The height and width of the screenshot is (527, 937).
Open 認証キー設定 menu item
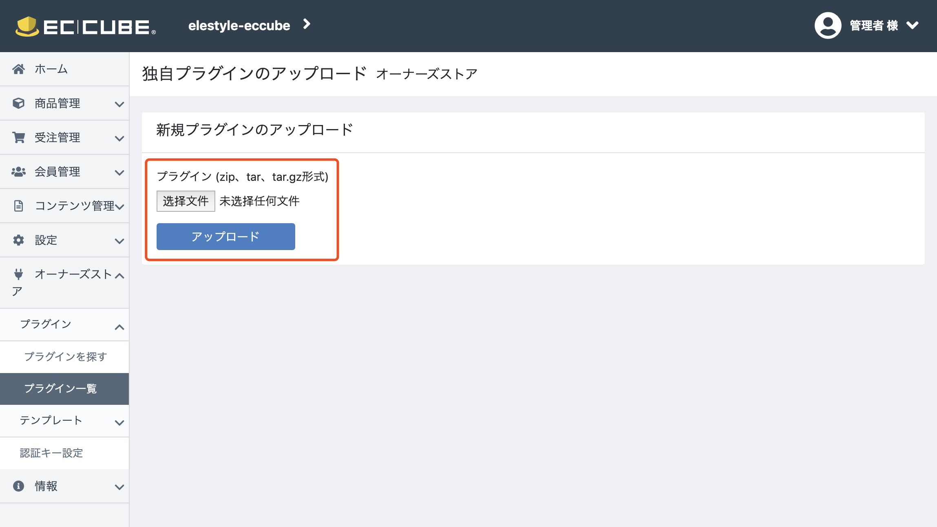pyautogui.click(x=51, y=453)
